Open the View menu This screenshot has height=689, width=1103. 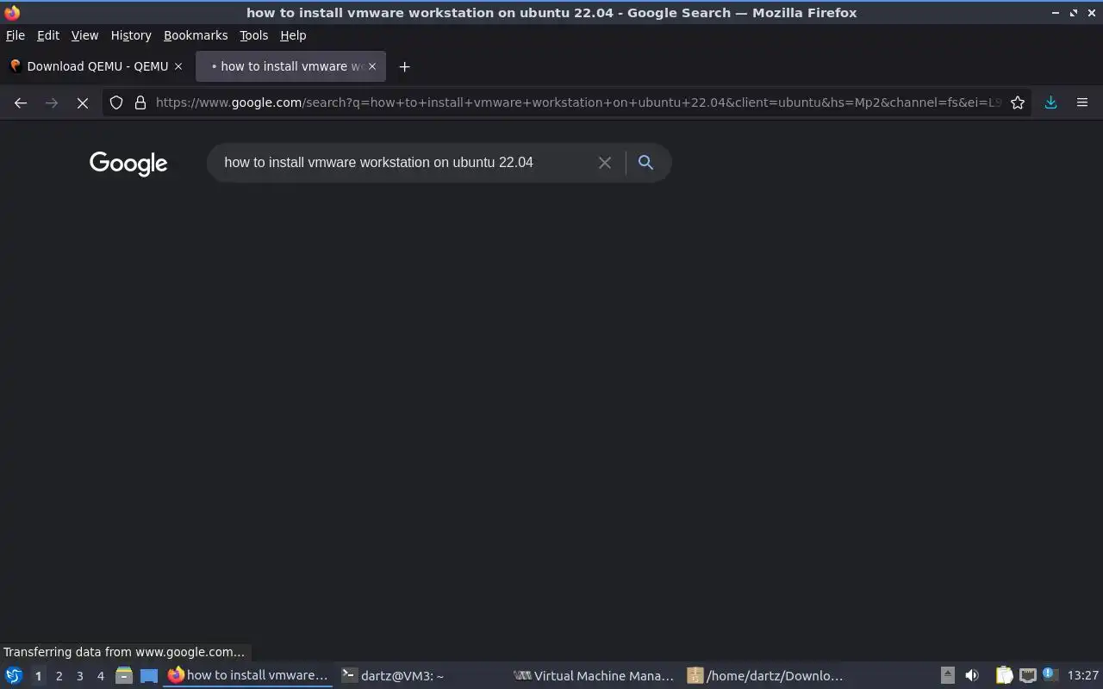tap(84, 35)
